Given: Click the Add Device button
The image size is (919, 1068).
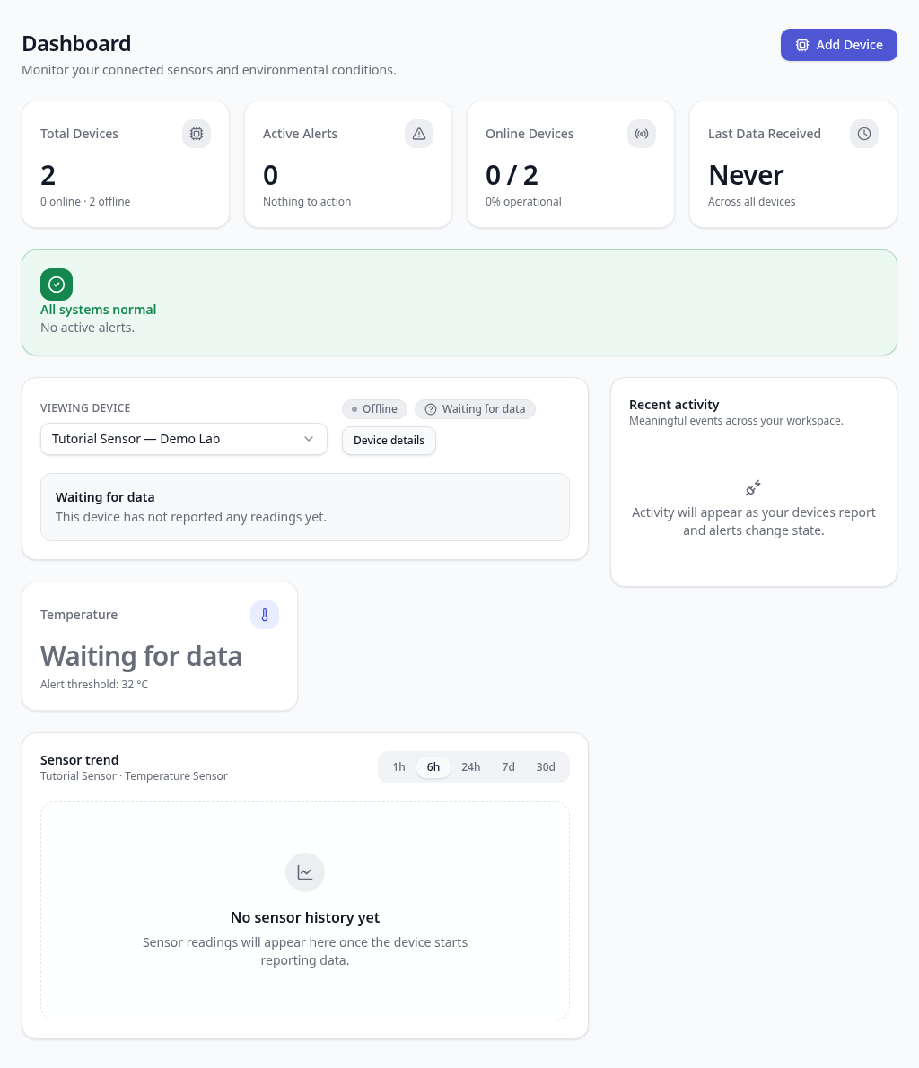Looking at the screenshot, I should [x=838, y=45].
